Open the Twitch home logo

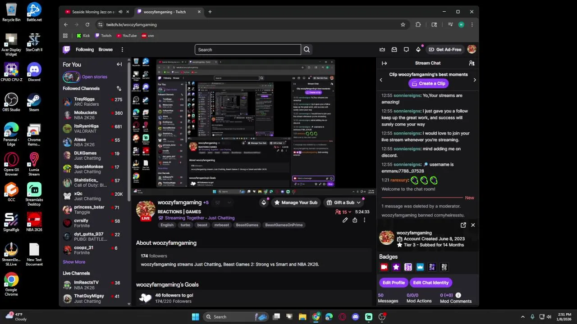tap(66, 49)
